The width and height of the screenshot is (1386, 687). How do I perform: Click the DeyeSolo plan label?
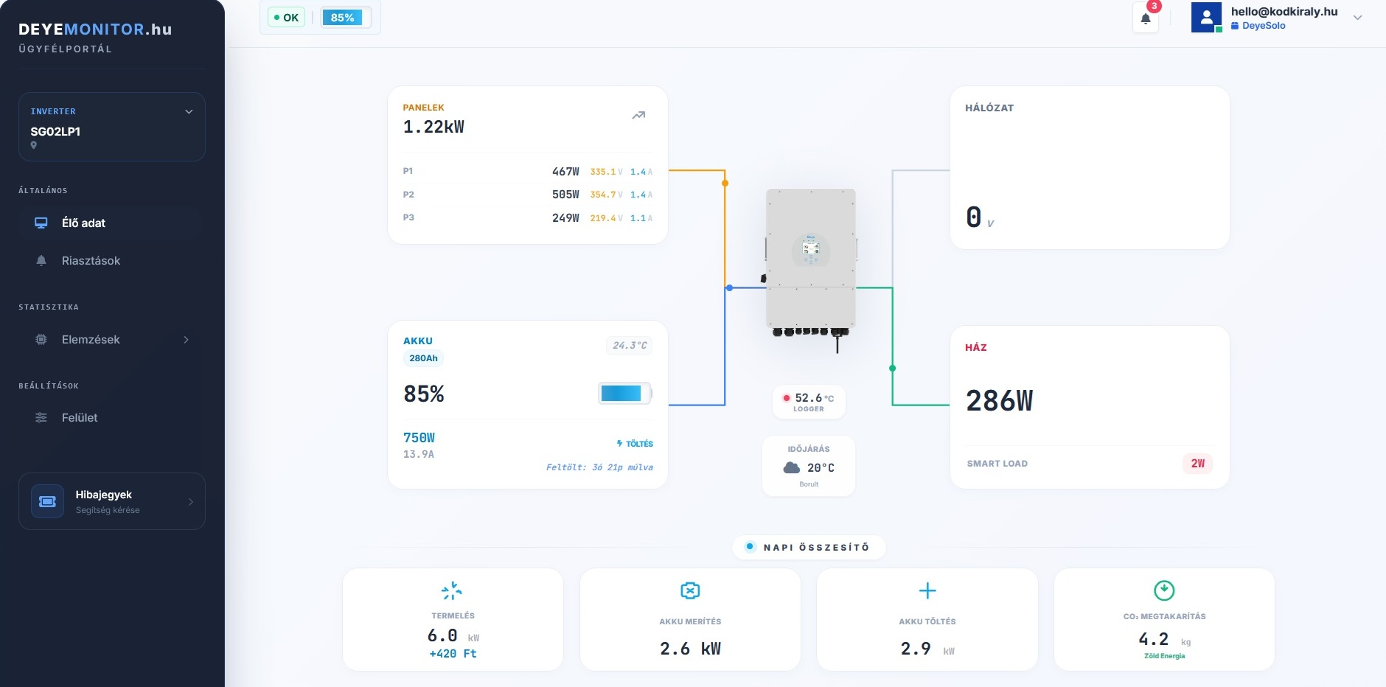(x=1258, y=26)
